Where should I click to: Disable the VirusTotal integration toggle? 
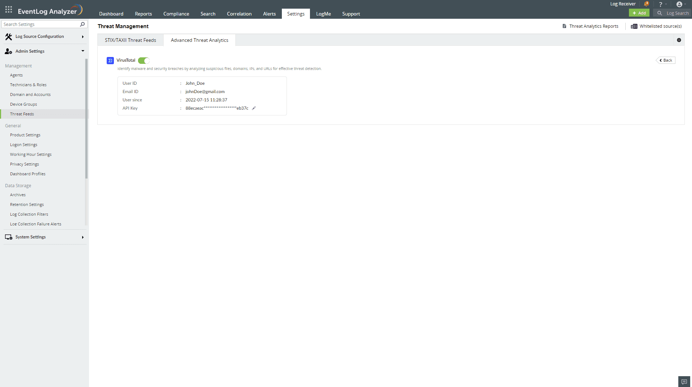143,61
